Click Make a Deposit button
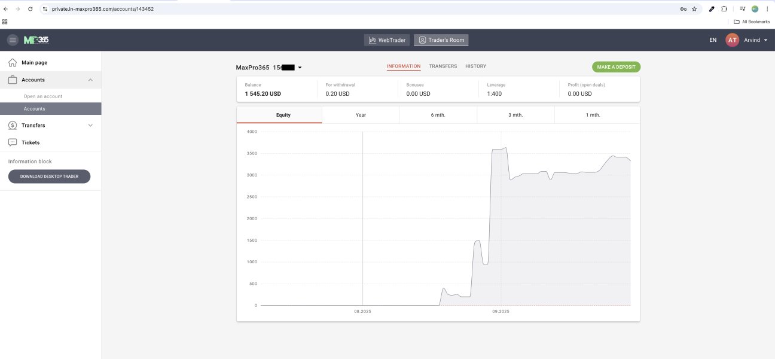This screenshot has height=359, width=775. [616, 67]
